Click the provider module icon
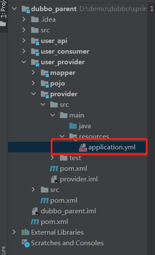This screenshot has width=155, height=255. [45, 95]
